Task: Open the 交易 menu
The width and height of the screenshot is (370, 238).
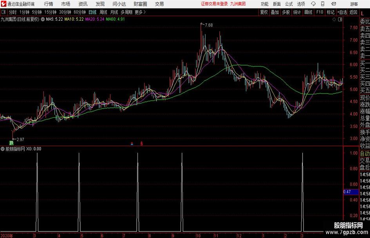Action: click(159, 4)
